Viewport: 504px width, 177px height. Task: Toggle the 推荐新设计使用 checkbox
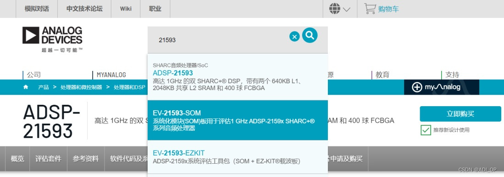(426, 130)
